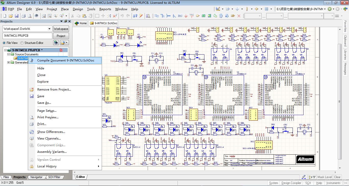This screenshot has height=186, width=349.
Task: Click the Clear button at bottom right
Action: tap(337, 177)
